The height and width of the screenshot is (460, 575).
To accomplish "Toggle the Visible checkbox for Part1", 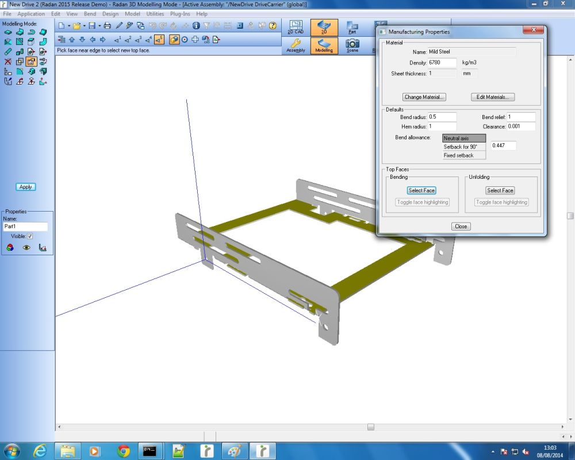I will [30, 236].
